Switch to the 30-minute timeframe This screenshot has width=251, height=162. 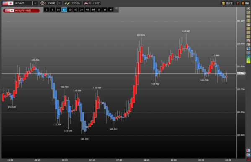click(70, 10)
